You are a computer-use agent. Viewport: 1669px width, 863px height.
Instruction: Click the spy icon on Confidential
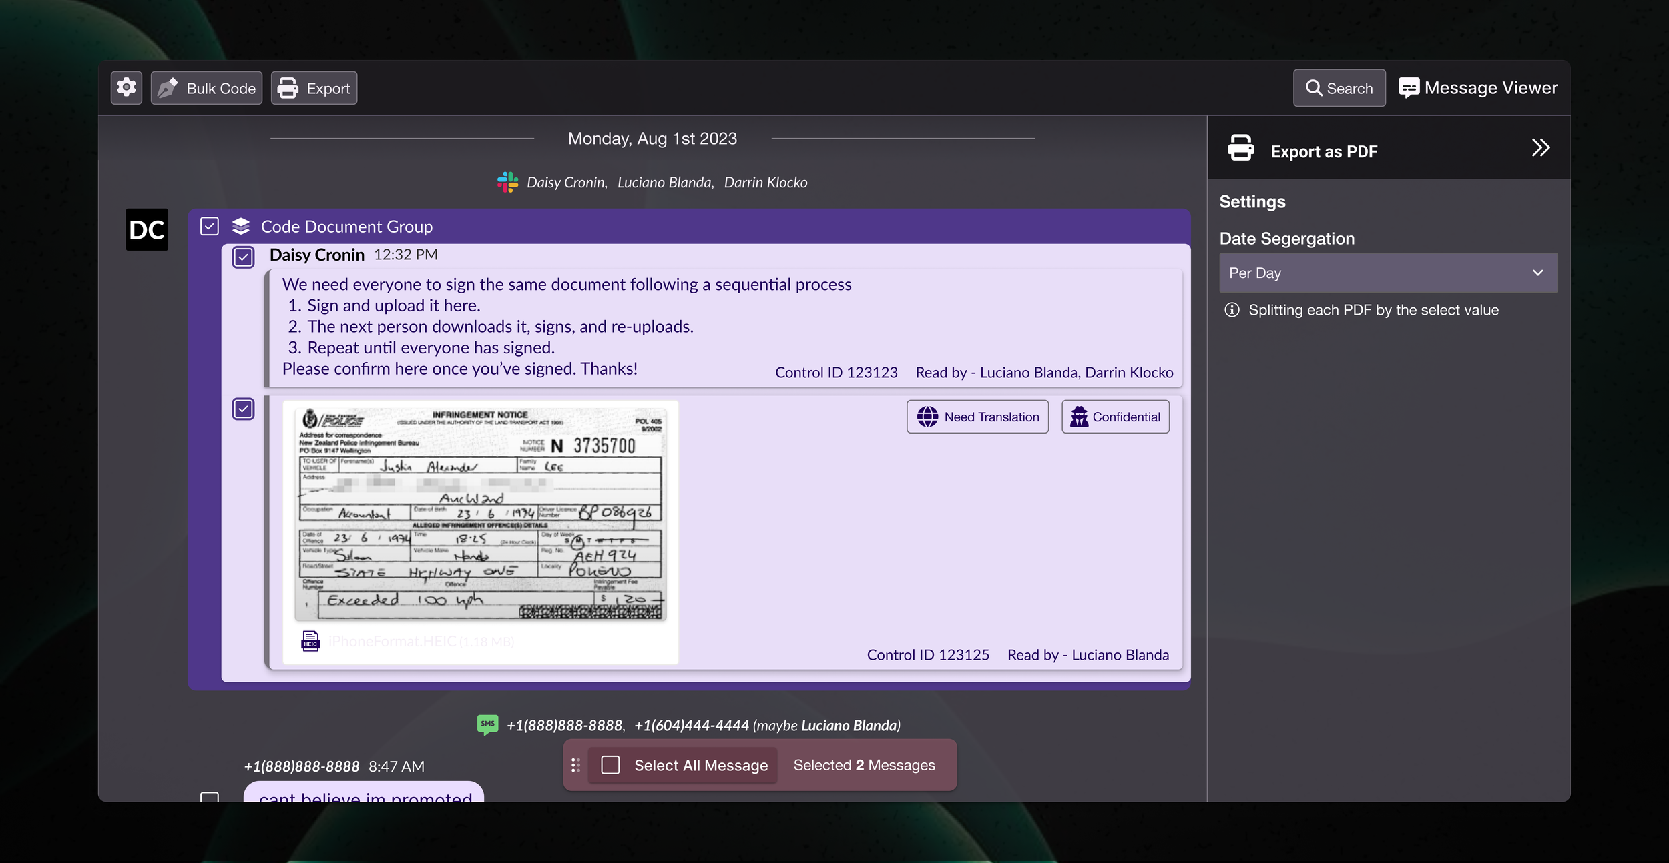coord(1079,417)
